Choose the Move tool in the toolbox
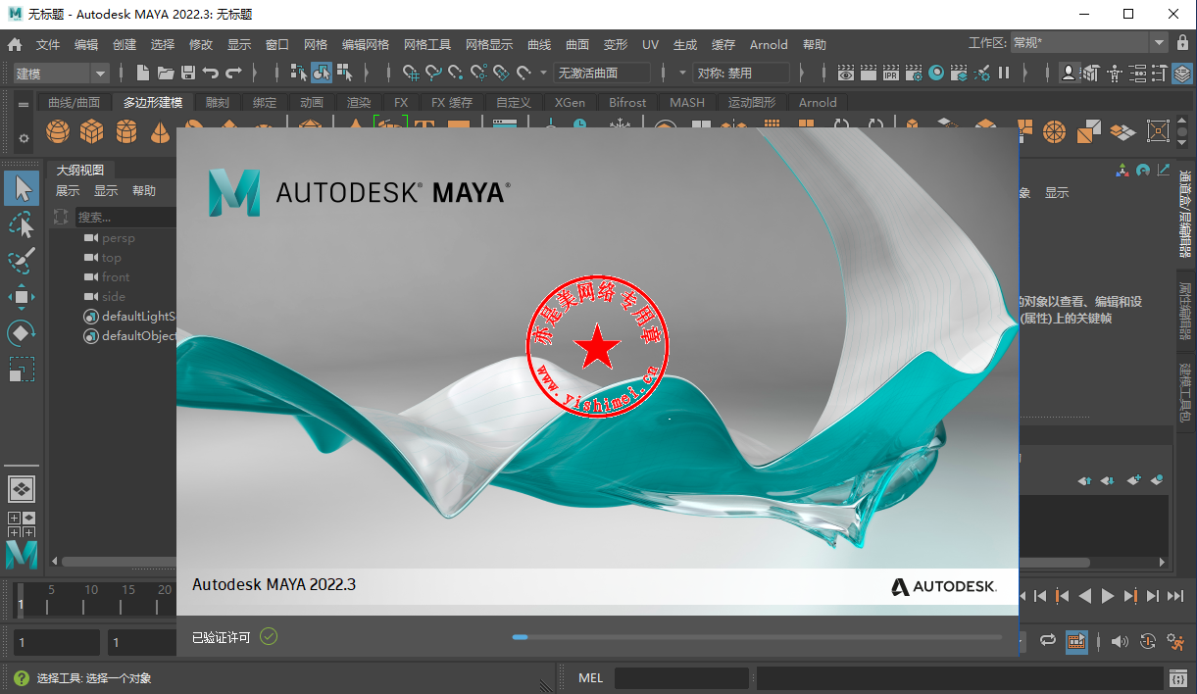 (x=22, y=297)
